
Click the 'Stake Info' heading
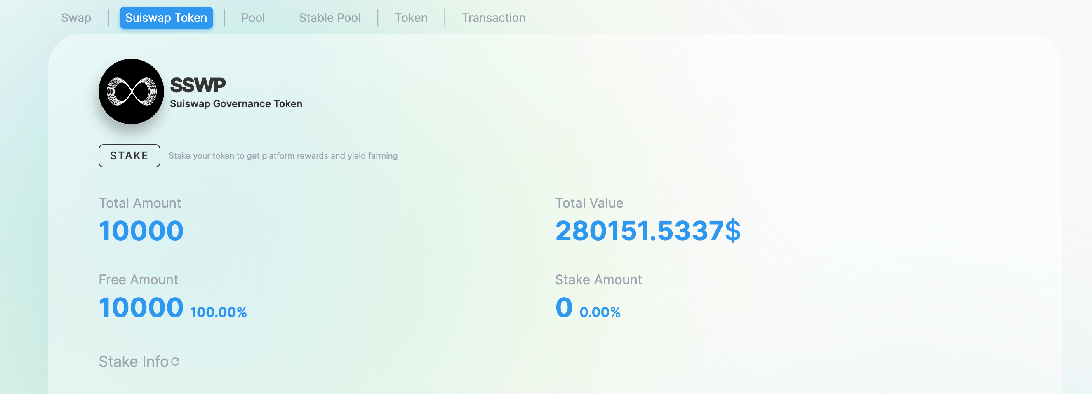(x=134, y=361)
